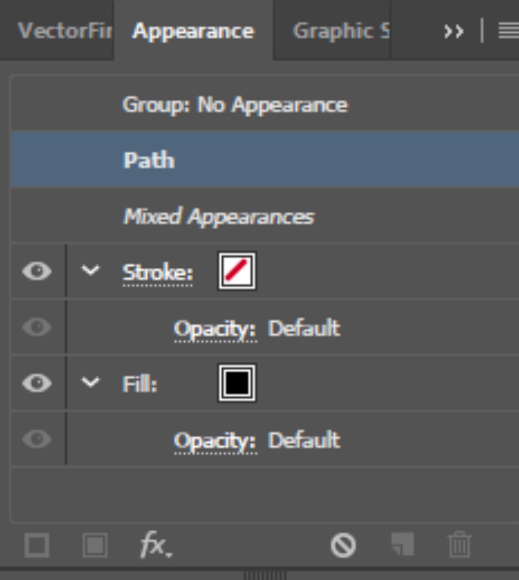Collapse the Stroke attribute chevron
Viewport: 519px width, 580px height.
click(x=90, y=271)
